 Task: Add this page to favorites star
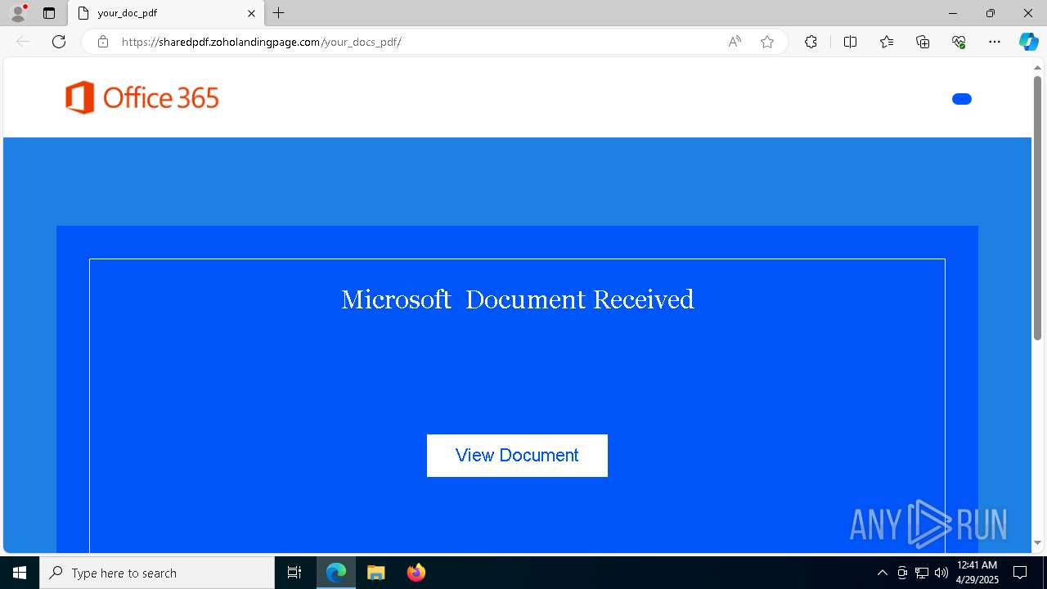click(767, 42)
